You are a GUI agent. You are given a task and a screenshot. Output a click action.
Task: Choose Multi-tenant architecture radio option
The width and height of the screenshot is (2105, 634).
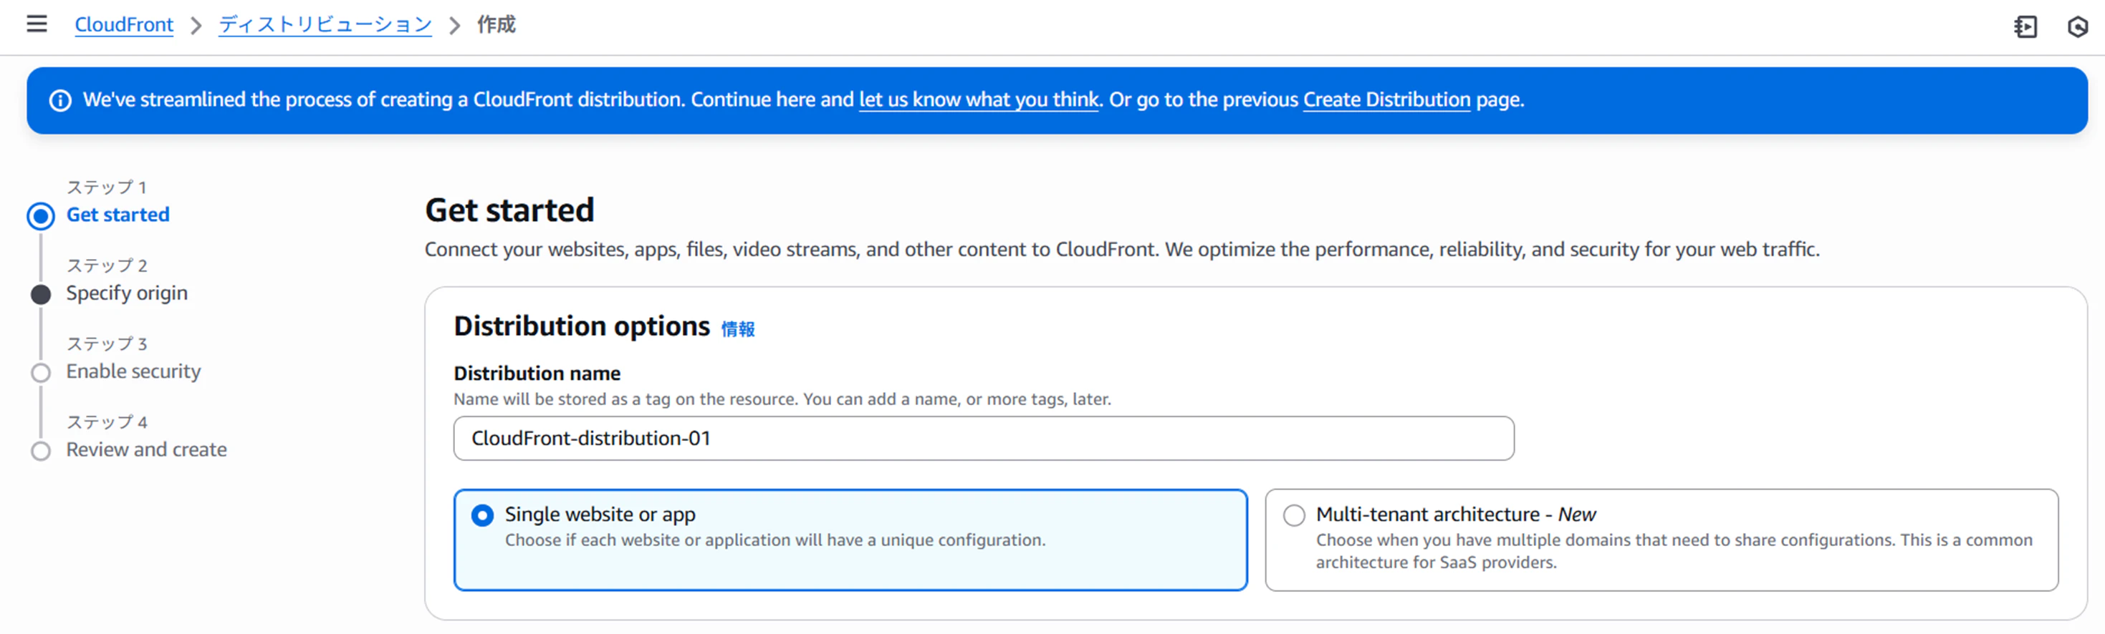click(1293, 515)
